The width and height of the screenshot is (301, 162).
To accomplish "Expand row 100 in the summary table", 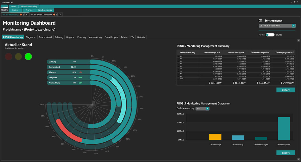I will [178, 57].
